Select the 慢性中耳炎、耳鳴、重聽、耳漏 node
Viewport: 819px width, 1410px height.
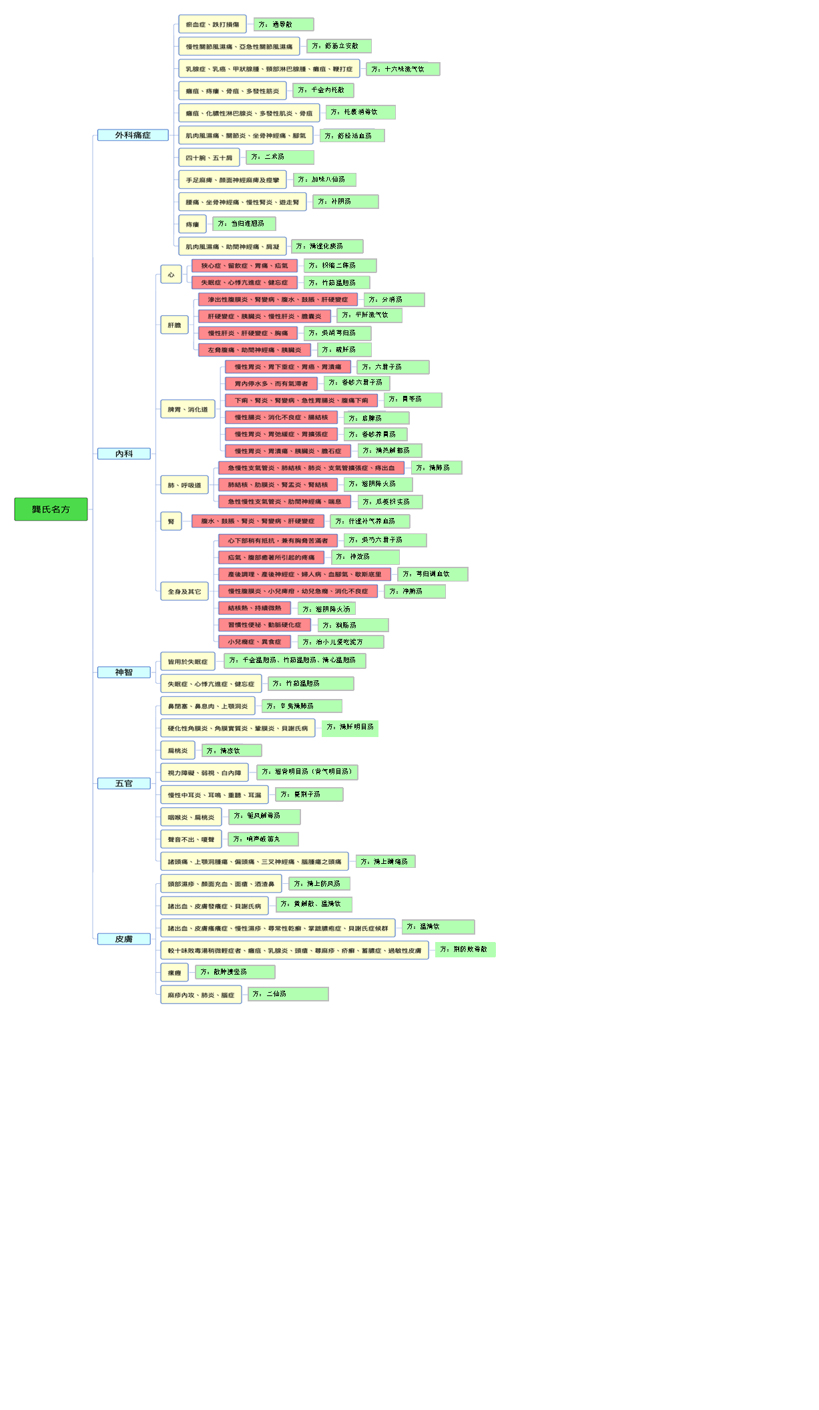pos(214,795)
